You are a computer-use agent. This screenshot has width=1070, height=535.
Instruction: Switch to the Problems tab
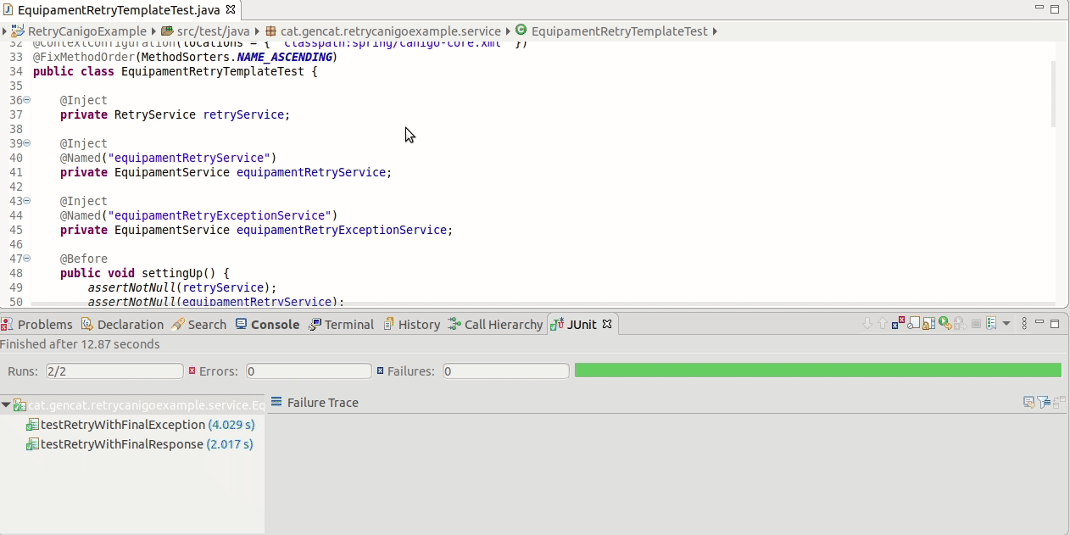point(36,325)
